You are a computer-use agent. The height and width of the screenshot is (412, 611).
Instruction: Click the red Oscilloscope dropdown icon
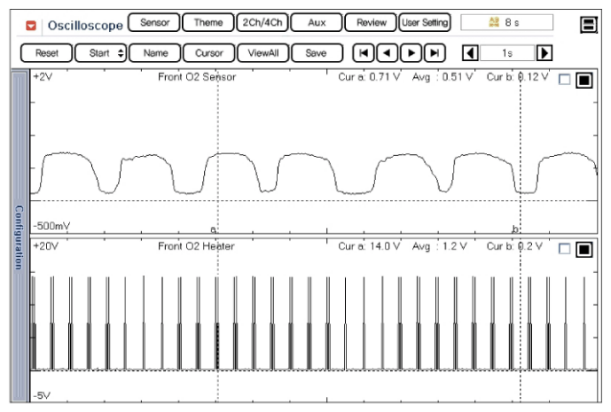coord(30,24)
